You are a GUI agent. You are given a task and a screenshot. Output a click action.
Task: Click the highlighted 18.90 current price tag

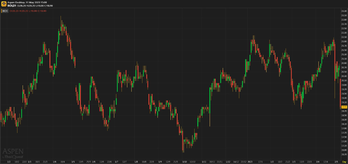(x=344, y=107)
